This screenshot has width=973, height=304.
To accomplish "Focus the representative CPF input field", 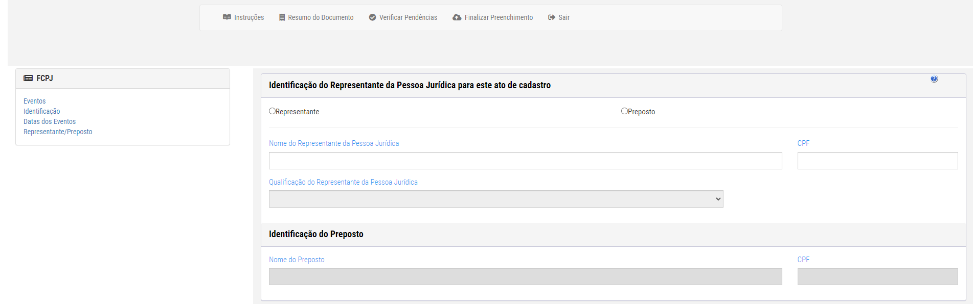I will pyautogui.click(x=878, y=161).
